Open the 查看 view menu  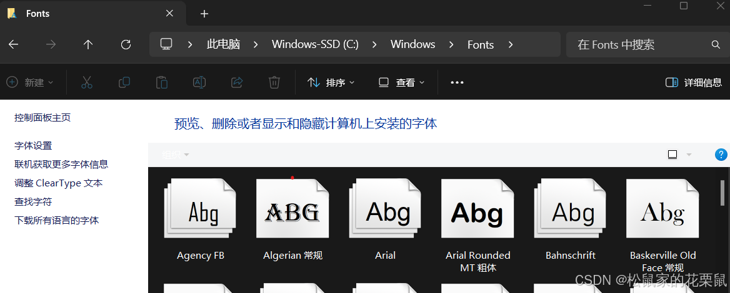pyautogui.click(x=401, y=82)
